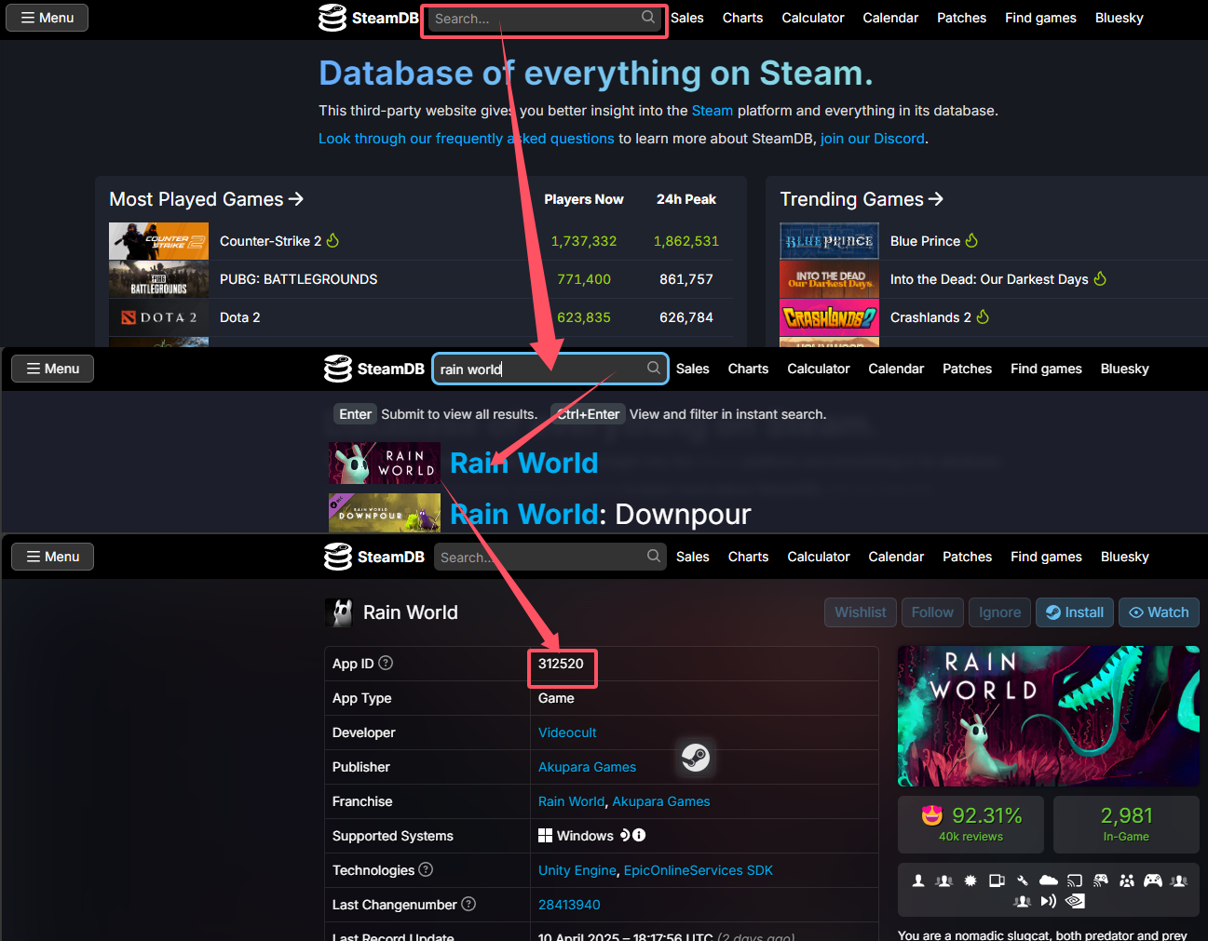Open Calendar in the homepage navigation
This screenshot has width=1208, height=941.
(x=890, y=18)
